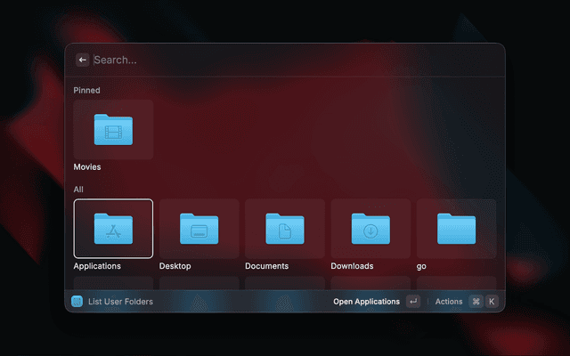
Task: Click the List User Folders extension icon
Action: click(77, 301)
